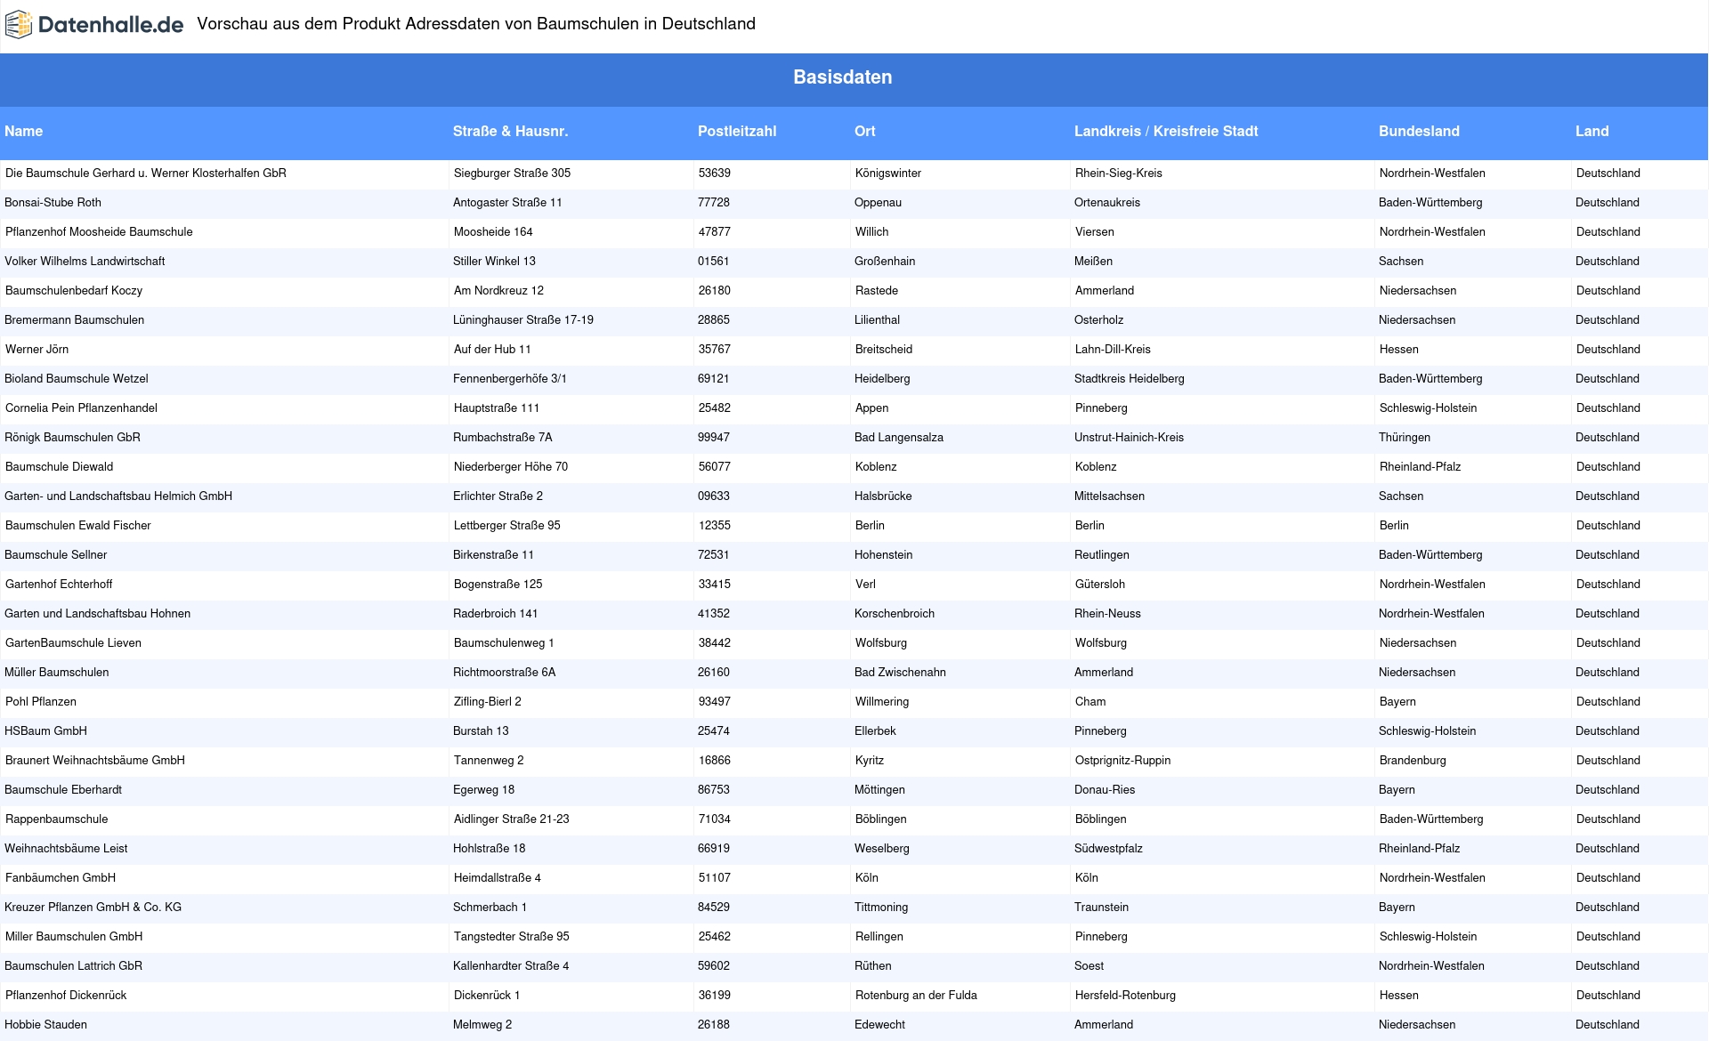Select the Rappenbaumschule entry

point(57,819)
